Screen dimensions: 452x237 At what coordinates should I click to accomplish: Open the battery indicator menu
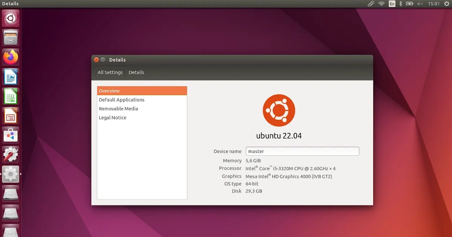coord(410,4)
